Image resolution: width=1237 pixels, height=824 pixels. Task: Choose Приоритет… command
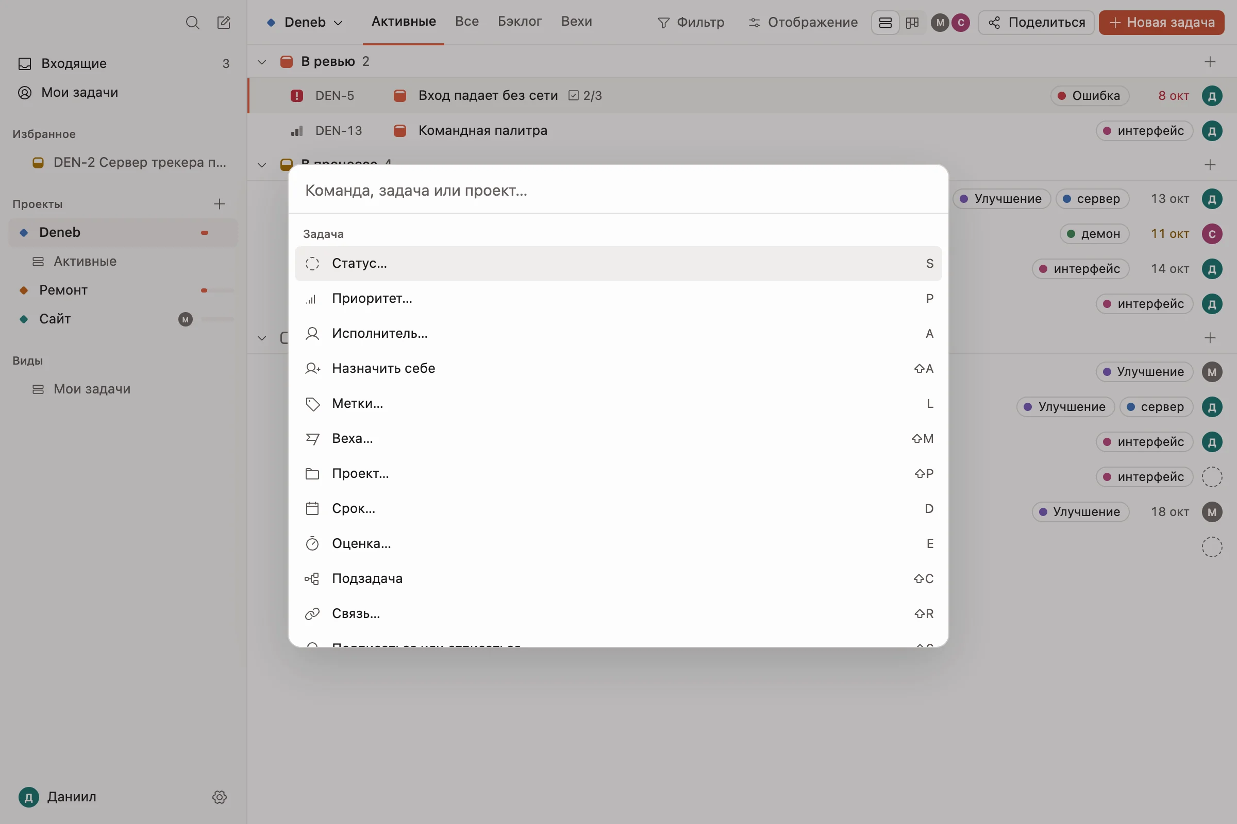[x=618, y=299]
